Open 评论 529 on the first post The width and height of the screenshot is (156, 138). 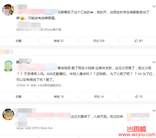pyautogui.click(x=99, y=41)
